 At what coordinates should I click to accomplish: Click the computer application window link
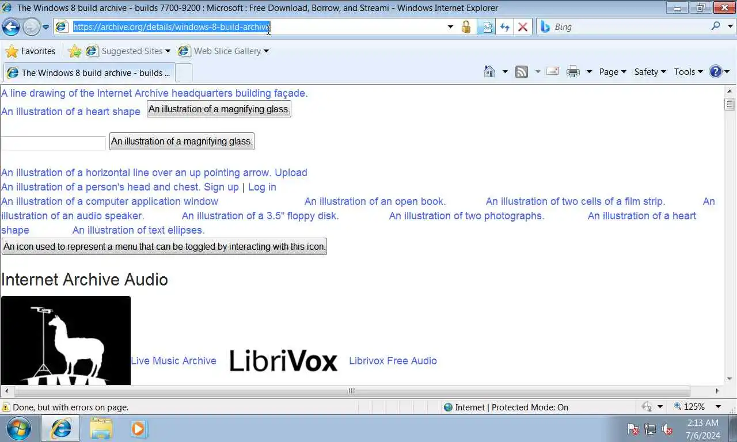point(109,201)
